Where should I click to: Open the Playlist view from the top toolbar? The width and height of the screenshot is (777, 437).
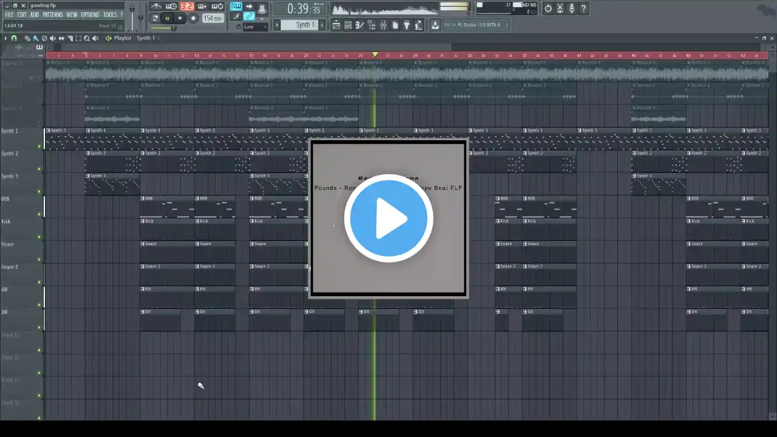point(336,25)
